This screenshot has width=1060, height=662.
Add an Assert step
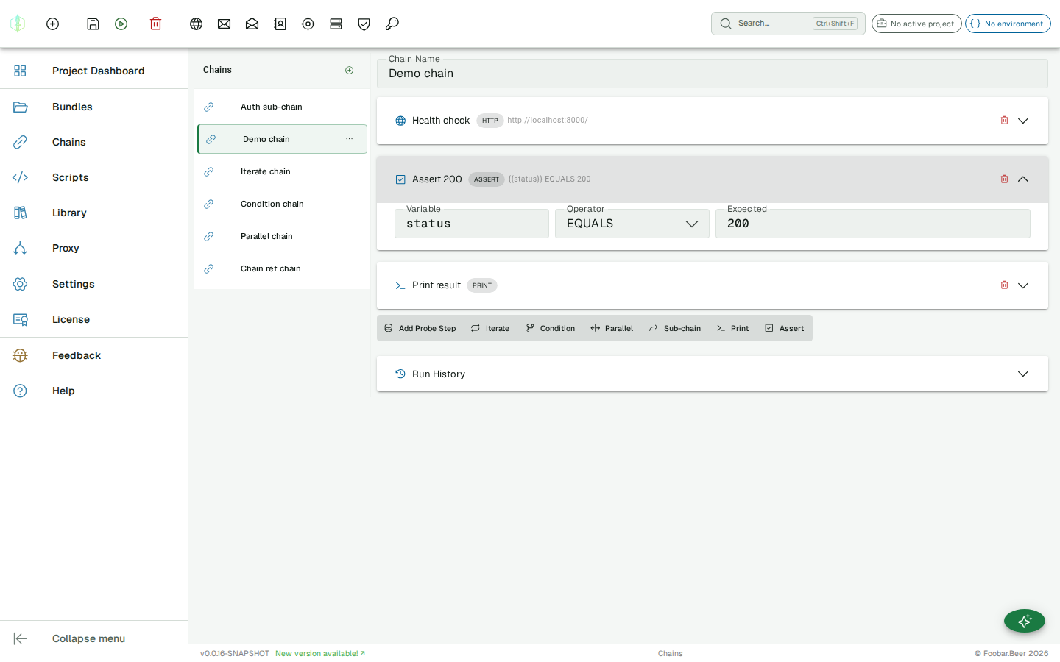(x=785, y=328)
